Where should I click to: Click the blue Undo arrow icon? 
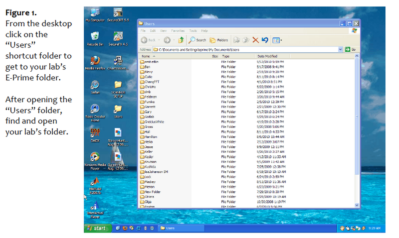point(265,40)
